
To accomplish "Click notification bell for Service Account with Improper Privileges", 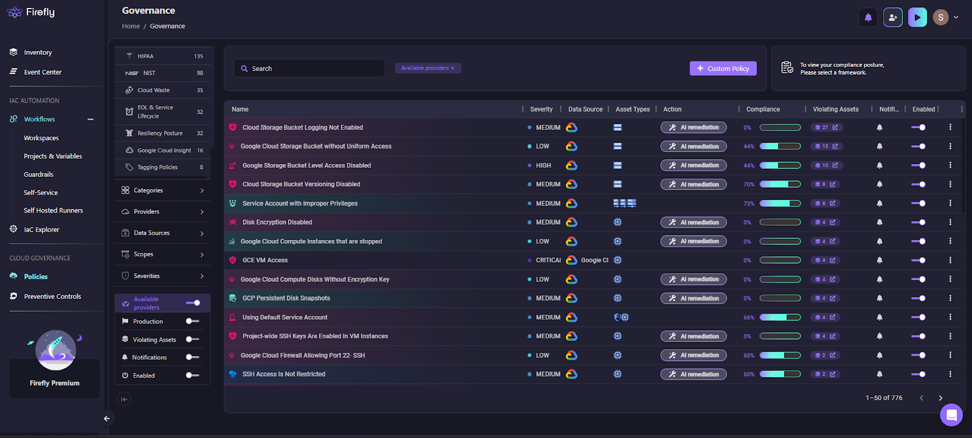I will [880, 204].
